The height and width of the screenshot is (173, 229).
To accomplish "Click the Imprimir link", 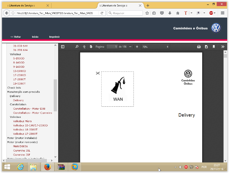I will [x=54, y=37].
